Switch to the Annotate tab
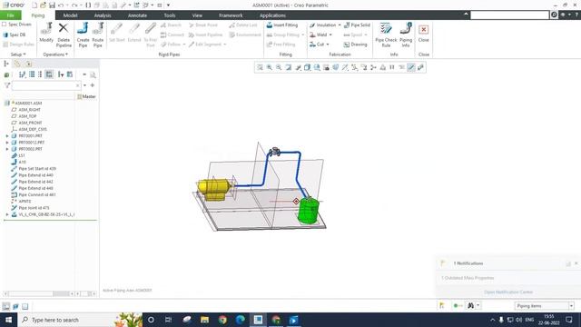 [137, 15]
